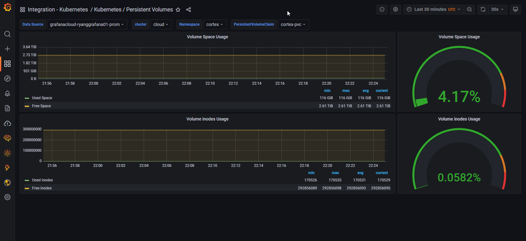Viewport: 526px width, 241px height.
Task: Expand the PersistentVolumeClaim cortex-pvc dropdown
Action: (x=293, y=24)
